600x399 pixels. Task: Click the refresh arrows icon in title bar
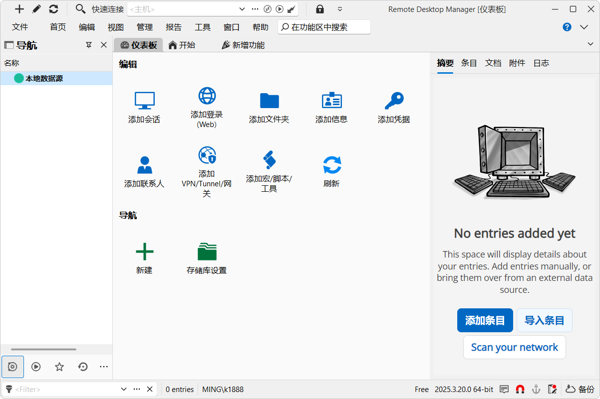(53, 9)
